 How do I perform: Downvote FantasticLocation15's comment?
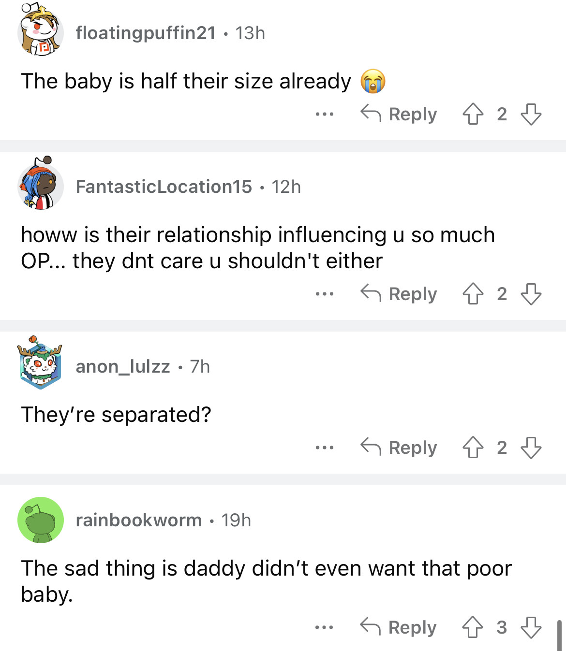click(531, 294)
